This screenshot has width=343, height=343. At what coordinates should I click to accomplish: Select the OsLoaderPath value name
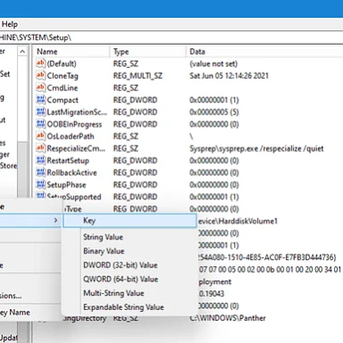point(71,137)
